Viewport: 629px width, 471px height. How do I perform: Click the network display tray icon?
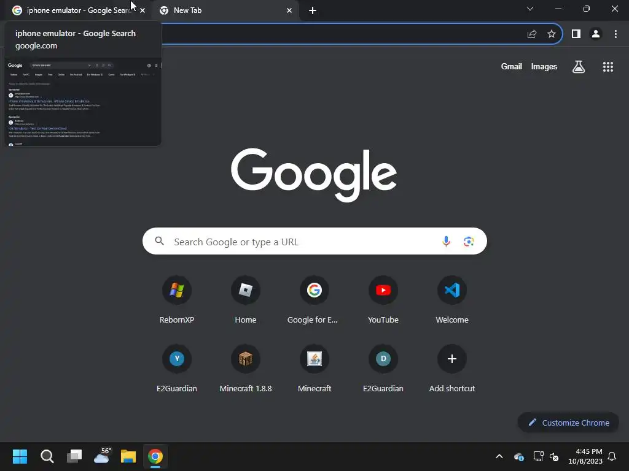[x=538, y=456]
